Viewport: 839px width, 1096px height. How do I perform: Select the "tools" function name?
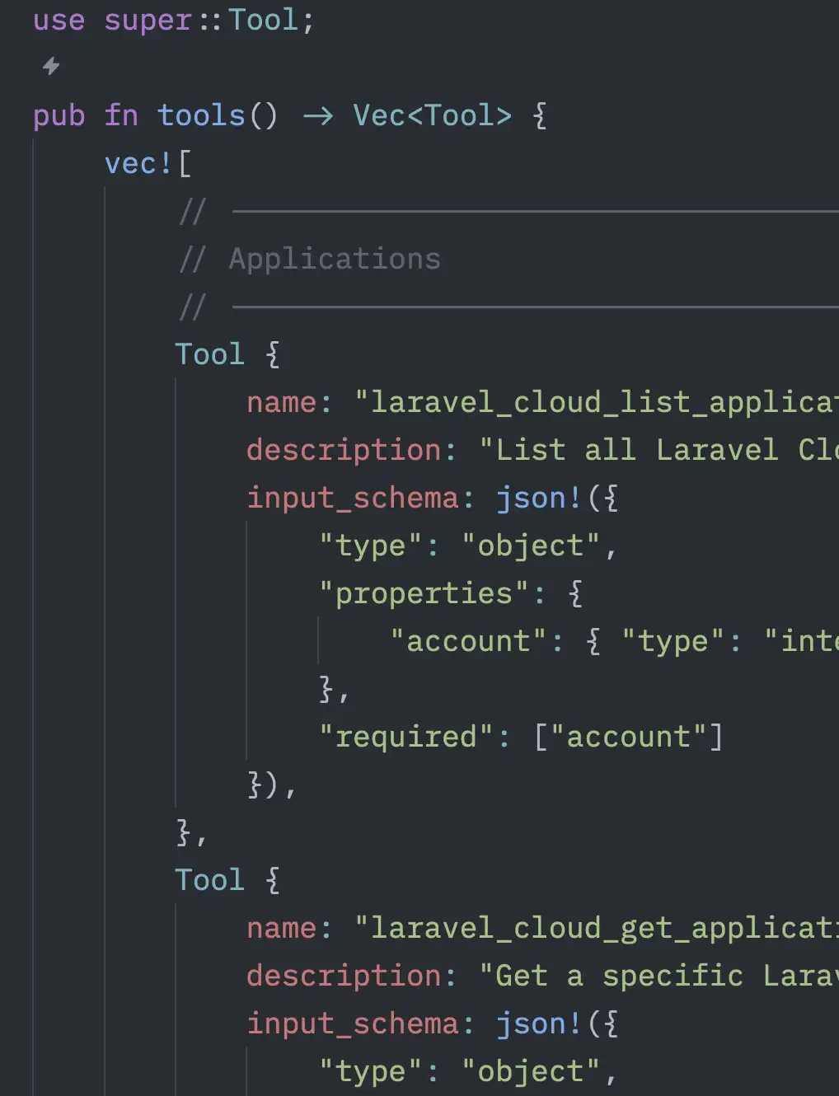point(201,115)
